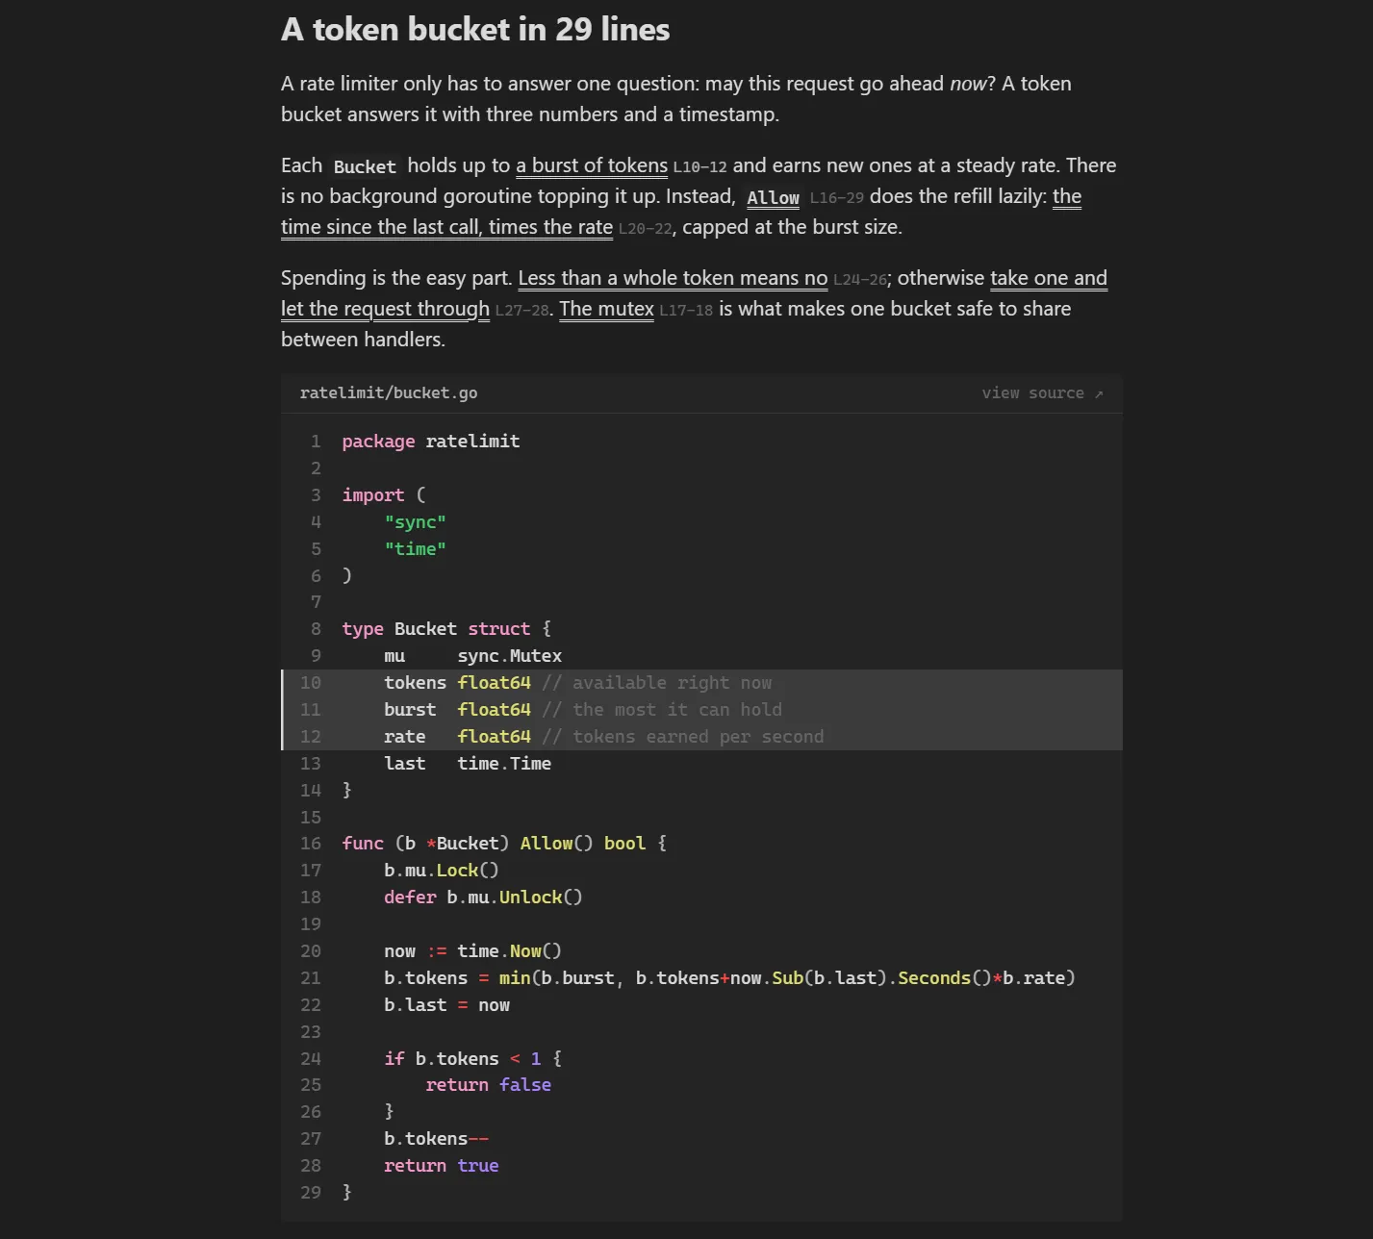Click the 'return false' statement
This screenshot has height=1239, width=1373.
(x=489, y=1085)
